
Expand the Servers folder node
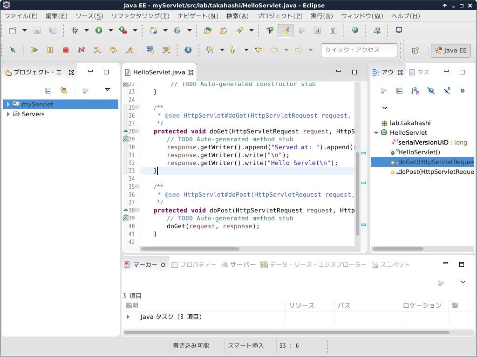tap(8, 114)
